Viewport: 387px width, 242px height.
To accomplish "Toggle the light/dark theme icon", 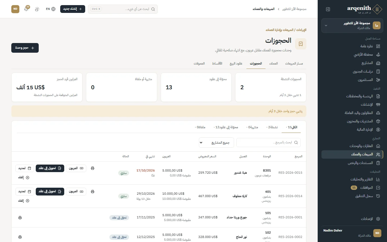I will point(37,9).
